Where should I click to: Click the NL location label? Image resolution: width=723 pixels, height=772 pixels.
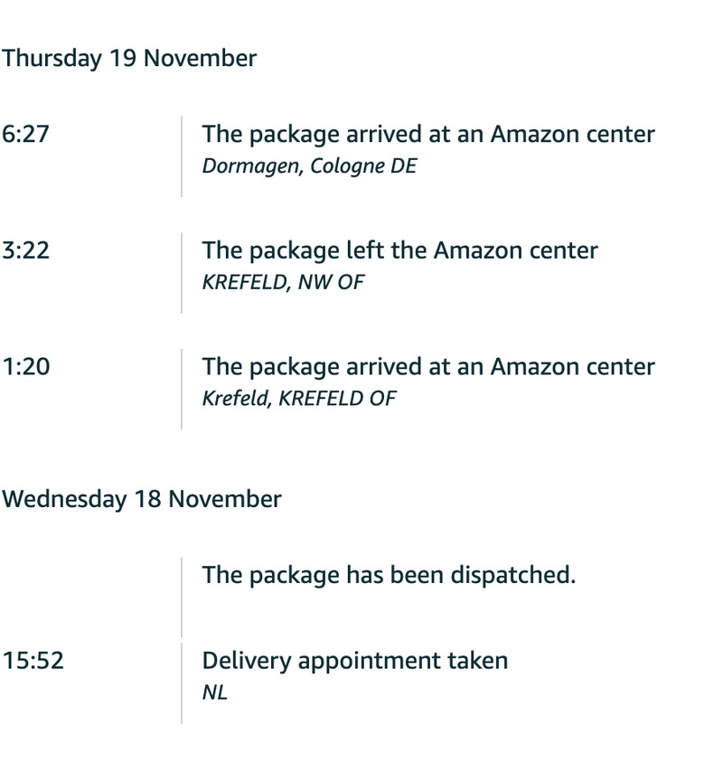click(x=215, y=693)
